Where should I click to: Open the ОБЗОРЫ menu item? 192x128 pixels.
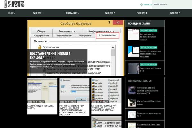coord(12,13)
